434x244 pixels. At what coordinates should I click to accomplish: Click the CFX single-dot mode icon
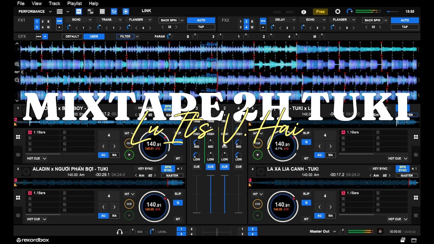click(x=45, y=37)
